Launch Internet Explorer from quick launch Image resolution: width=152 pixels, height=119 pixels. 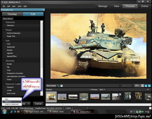pos(12,112)
